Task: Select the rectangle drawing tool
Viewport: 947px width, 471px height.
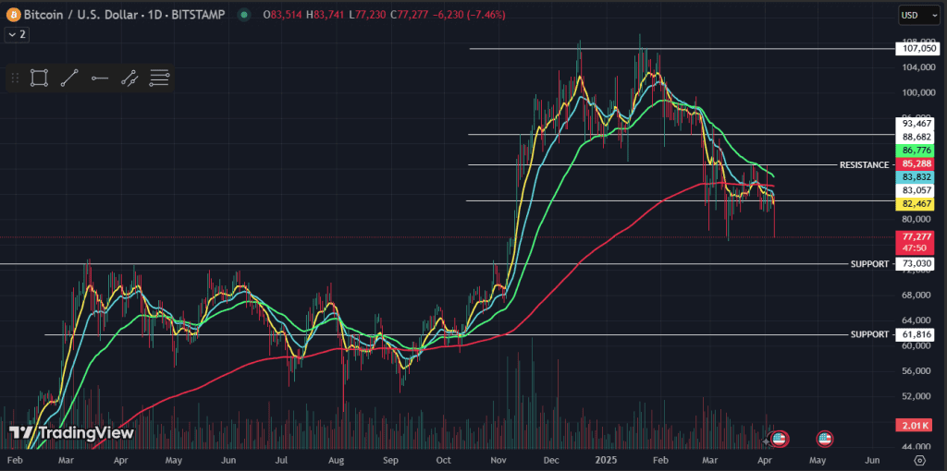Action: [39, 78]
